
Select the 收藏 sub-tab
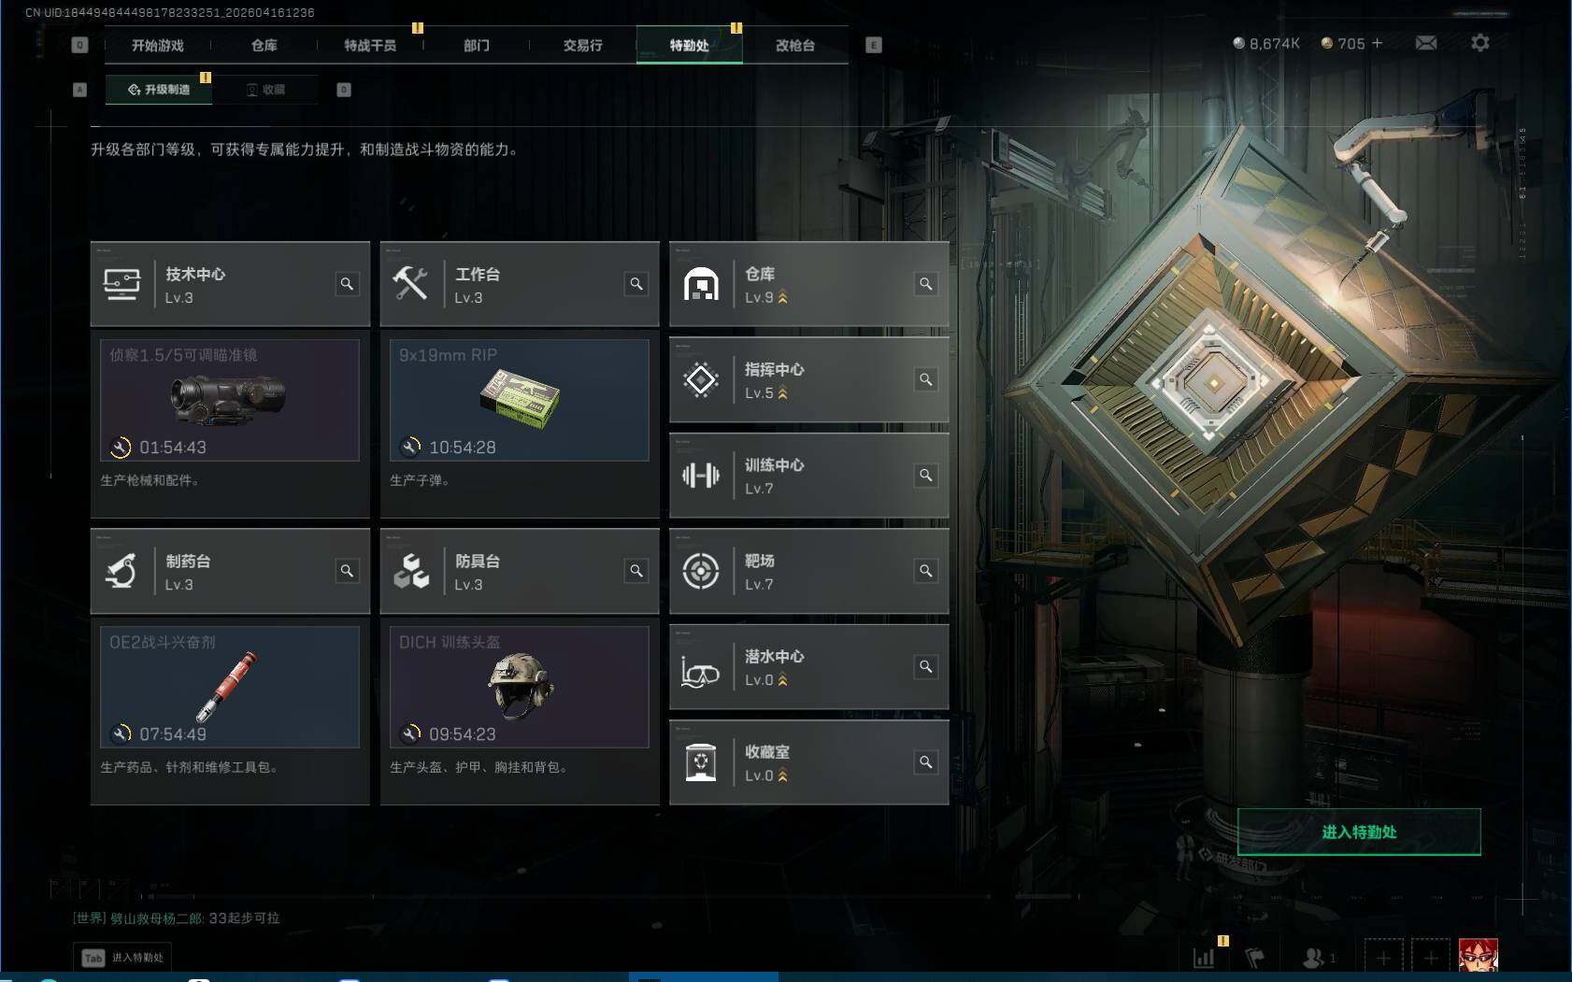pyautogui.click(x=265, y=90)
